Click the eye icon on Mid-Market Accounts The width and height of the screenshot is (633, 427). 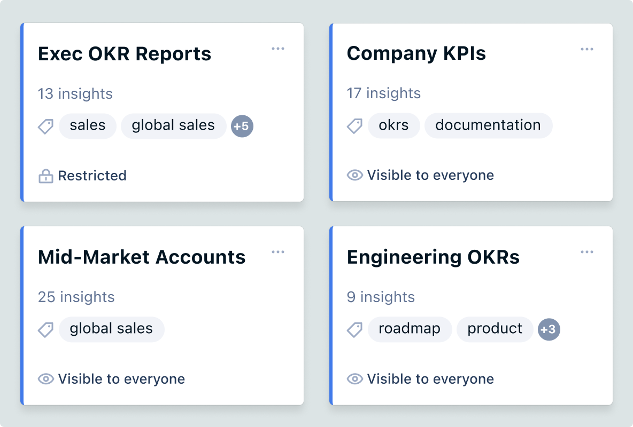tap(46, 379)
